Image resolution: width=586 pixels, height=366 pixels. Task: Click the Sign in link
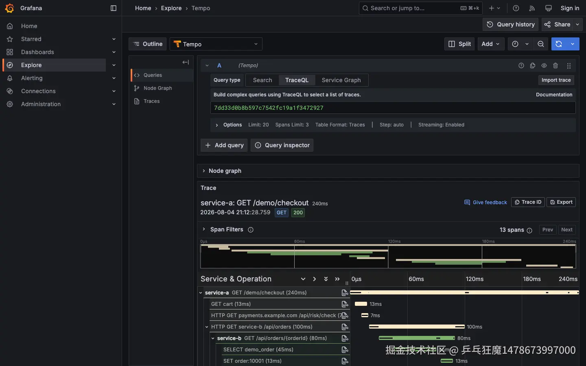[x=570, y=8]
